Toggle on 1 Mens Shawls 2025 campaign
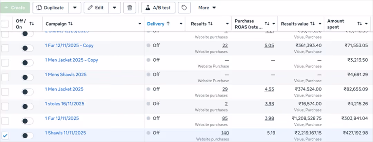Image resolution: width=373 pixels, height=142 pixels. 27,77
